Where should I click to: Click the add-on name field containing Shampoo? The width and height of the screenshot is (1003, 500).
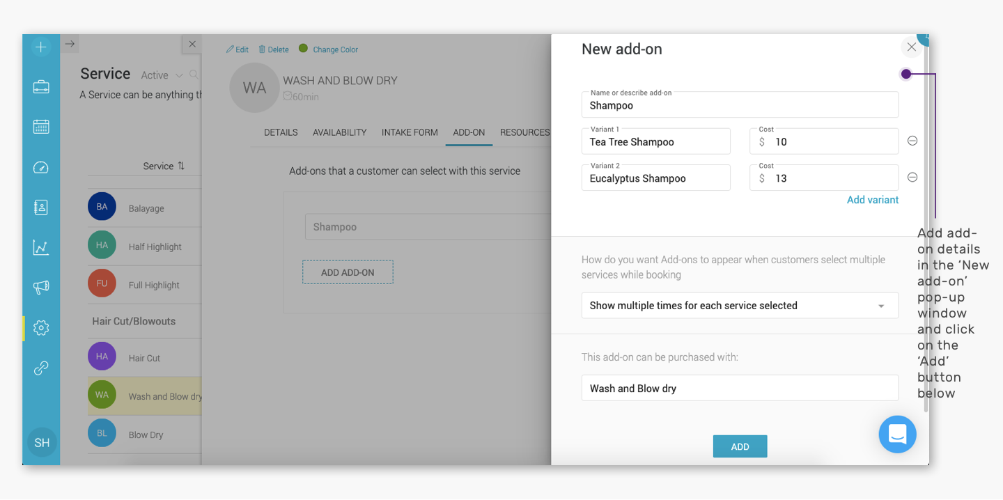(740, 104)
